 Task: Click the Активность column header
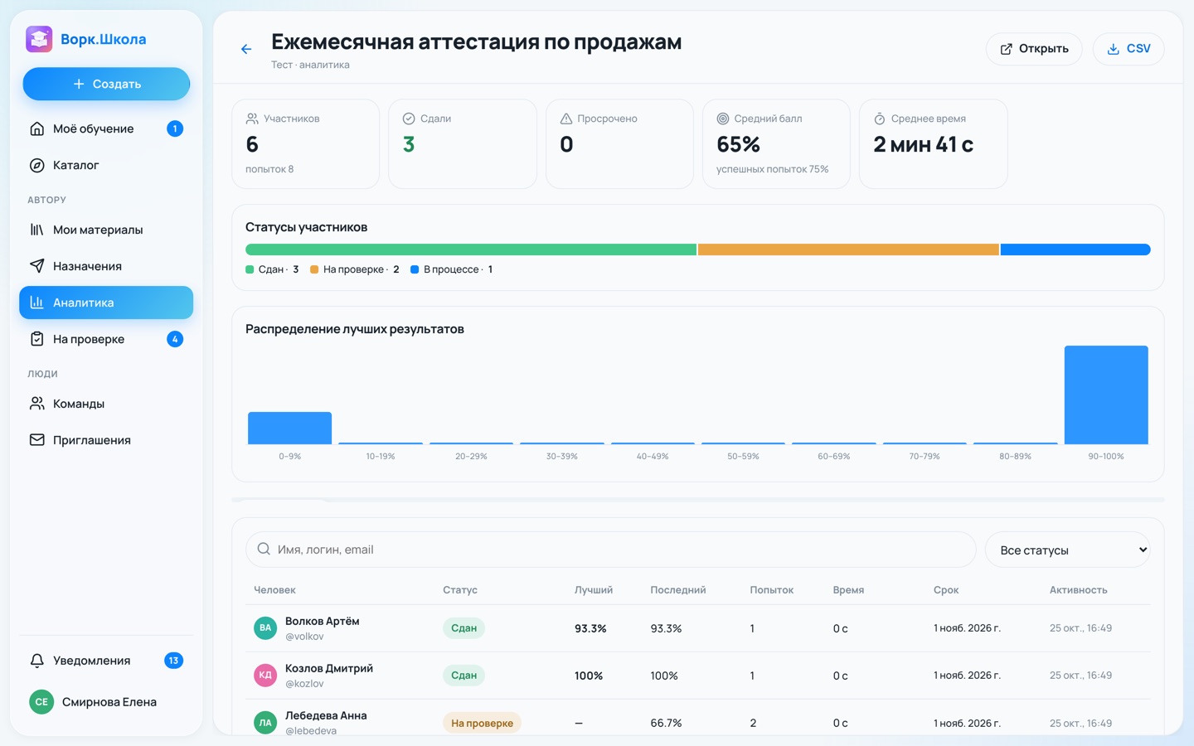point(1079,590)
